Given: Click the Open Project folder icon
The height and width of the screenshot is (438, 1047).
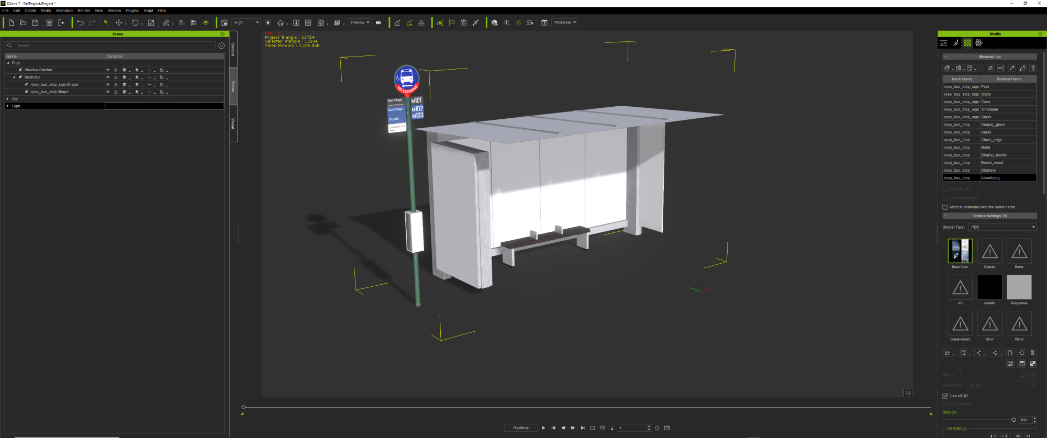Looking at the screenshot, I should [23, 23].
